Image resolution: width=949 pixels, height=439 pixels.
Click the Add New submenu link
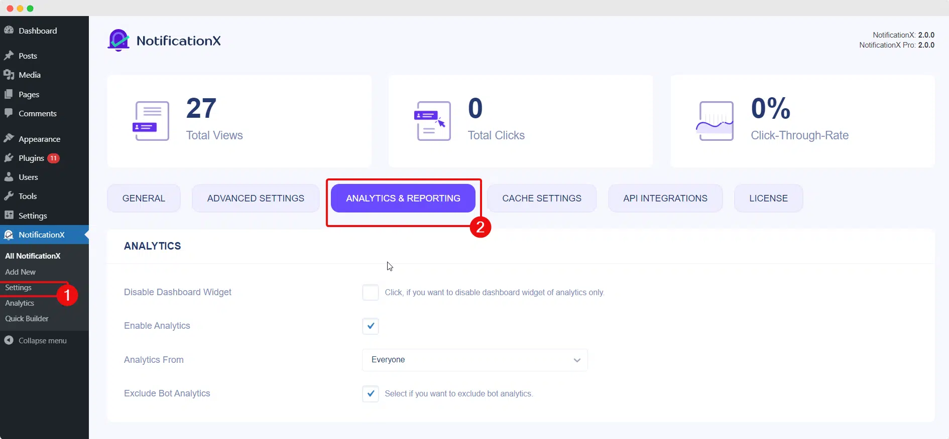(20, 272)
